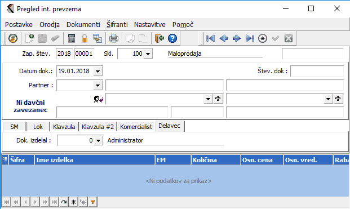
Task: Click the paste document icon in toolbar
Action: click(143, 38)
